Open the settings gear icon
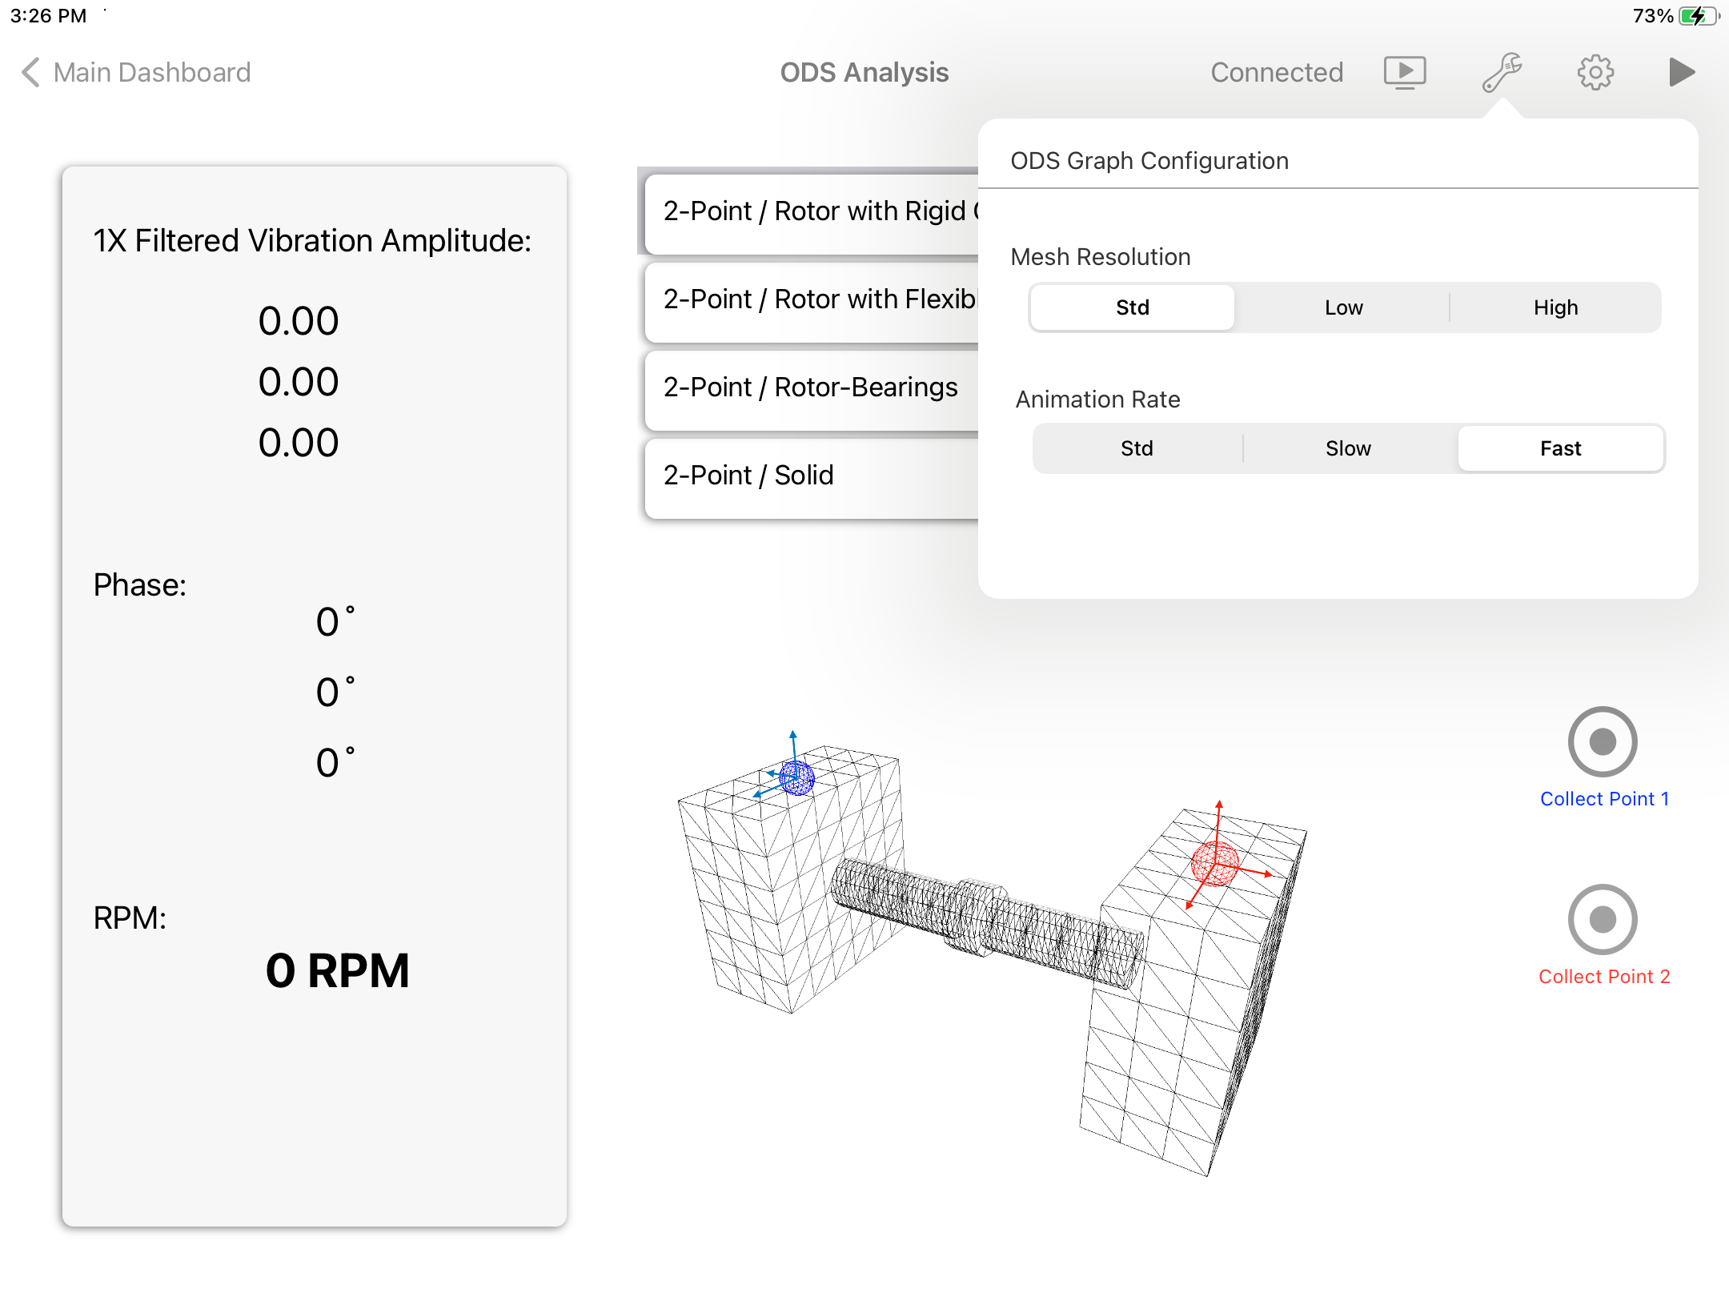The height and width of the screenshot is (1297, 1729). click(1595, 73)
